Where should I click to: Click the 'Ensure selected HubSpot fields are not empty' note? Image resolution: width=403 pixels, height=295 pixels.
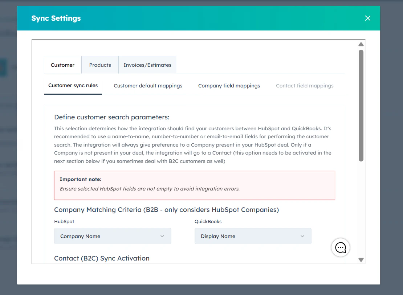coord(150,189)
